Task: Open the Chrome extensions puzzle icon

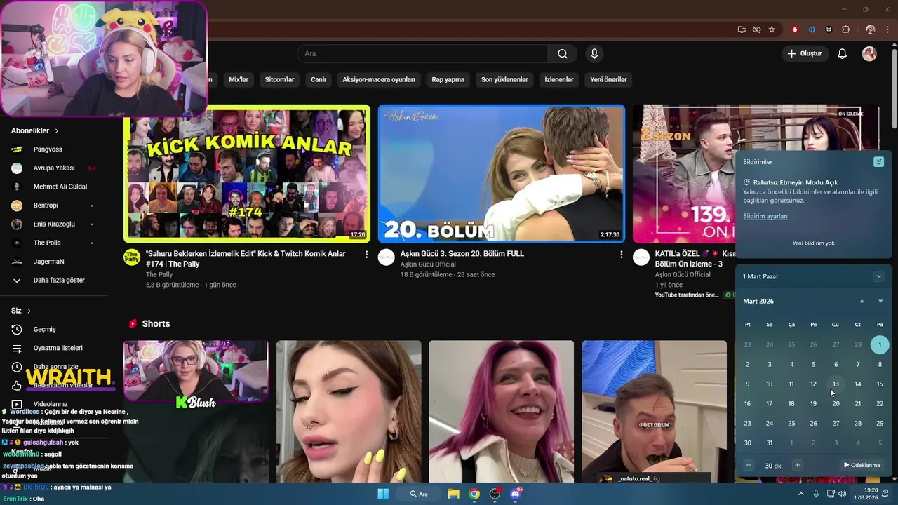Action: click(845, 29)
